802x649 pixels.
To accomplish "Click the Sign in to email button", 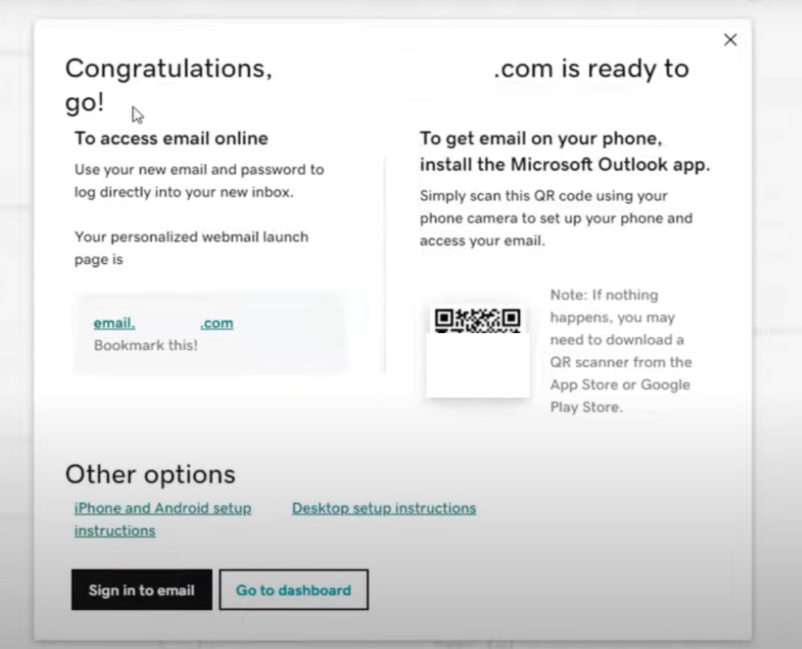I will pos(141,590).
